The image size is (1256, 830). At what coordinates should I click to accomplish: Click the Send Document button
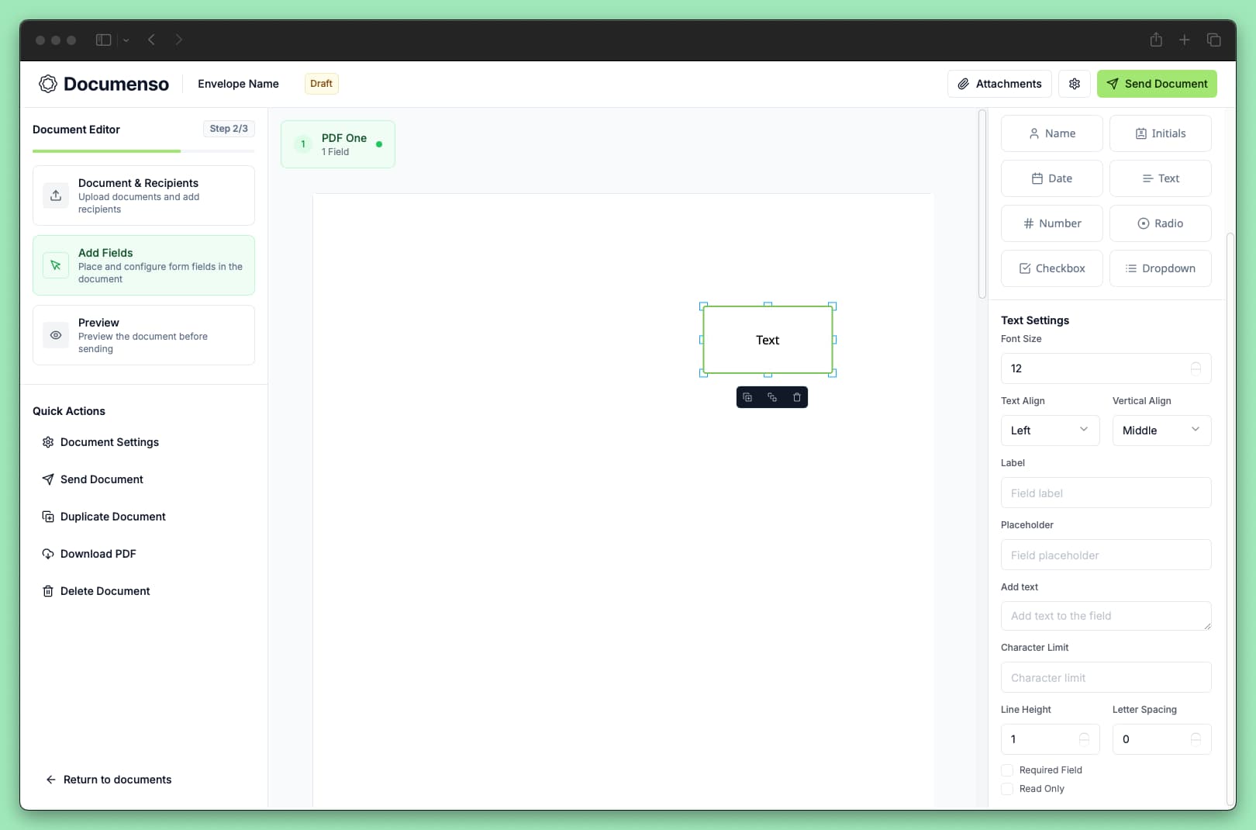[x=1157, y=84]
